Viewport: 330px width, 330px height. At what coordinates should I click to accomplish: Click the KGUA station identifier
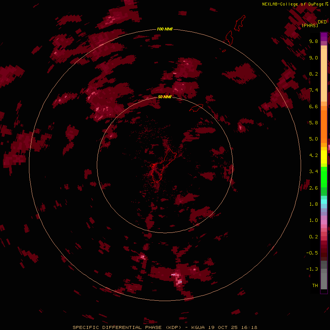tap(198, 327)
